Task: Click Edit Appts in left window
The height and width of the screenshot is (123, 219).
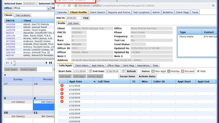Action: click(x=11, y=69)
